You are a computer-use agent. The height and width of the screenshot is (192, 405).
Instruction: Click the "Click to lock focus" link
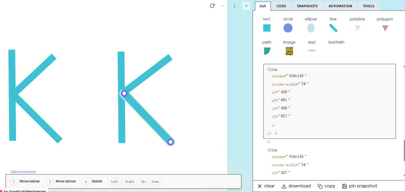tap(23, 172)
